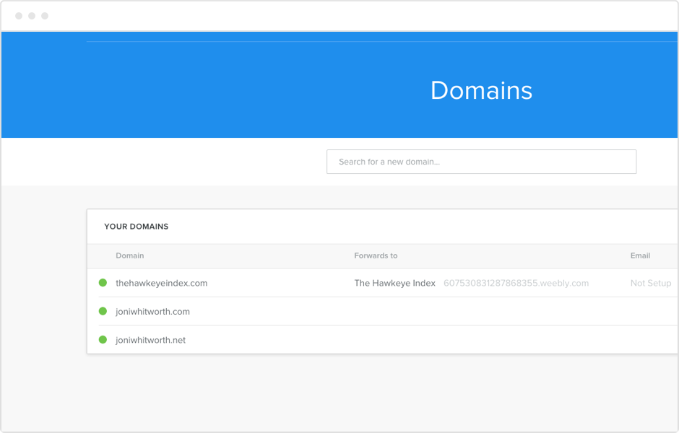Click the Domains page title
This screenshot has height=433, width=679.
tap(481, 90)
